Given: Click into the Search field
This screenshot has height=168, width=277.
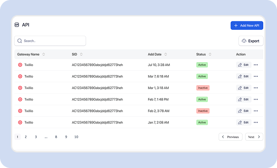Looking at the screenshot, I should 50,41.
